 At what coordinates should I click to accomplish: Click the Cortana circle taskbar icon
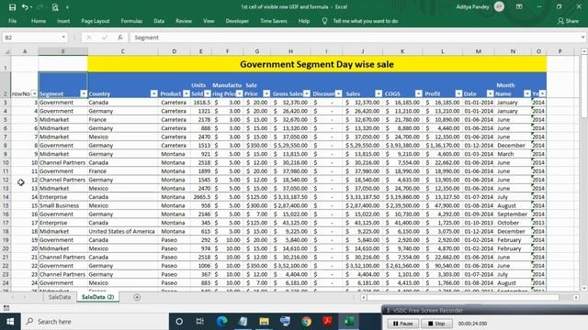pyautogui.click(x=179, y=322)
